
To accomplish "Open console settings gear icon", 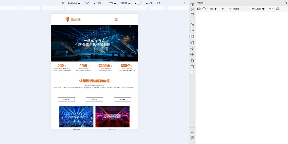I will click(278, 9).
